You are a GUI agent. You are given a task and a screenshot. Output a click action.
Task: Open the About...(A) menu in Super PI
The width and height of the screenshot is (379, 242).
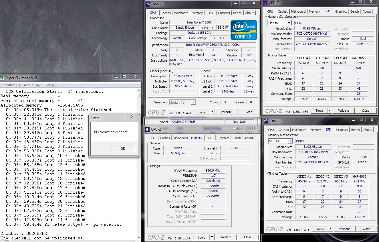point(32,85)
